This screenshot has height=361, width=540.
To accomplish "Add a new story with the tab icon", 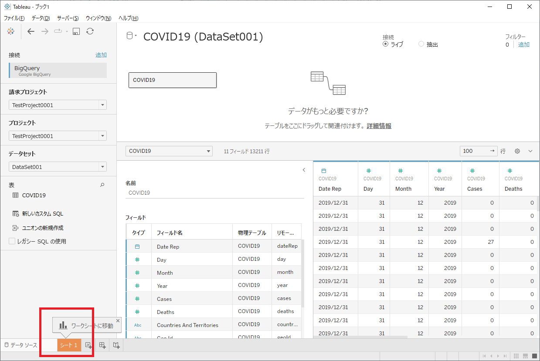I will pos(116,345).
